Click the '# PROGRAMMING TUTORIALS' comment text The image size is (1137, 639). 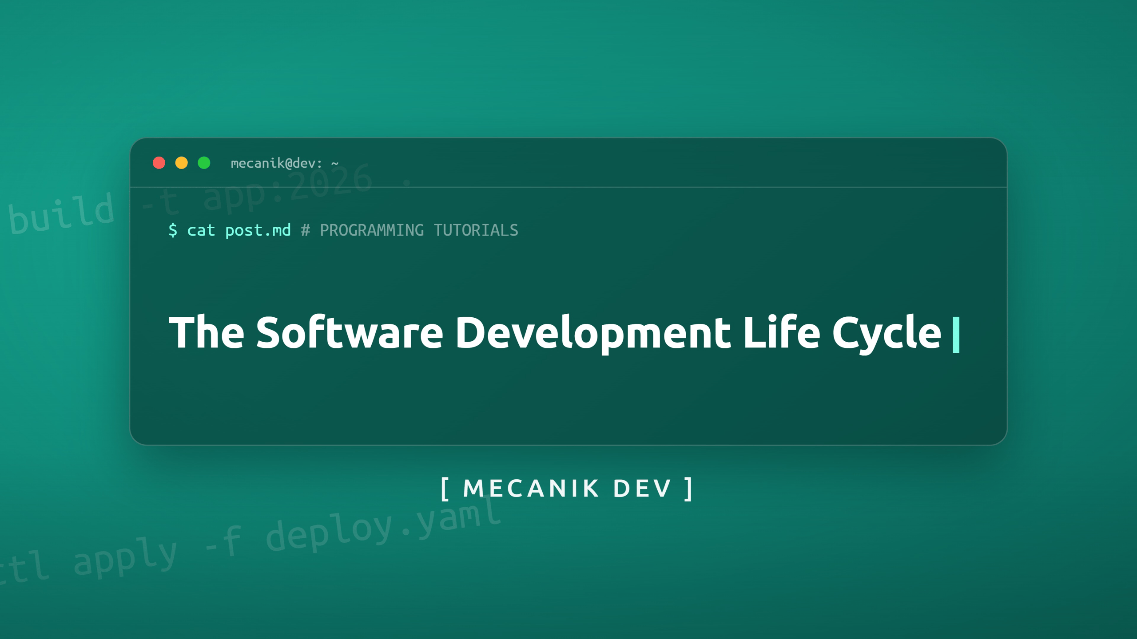pos(409,230)
